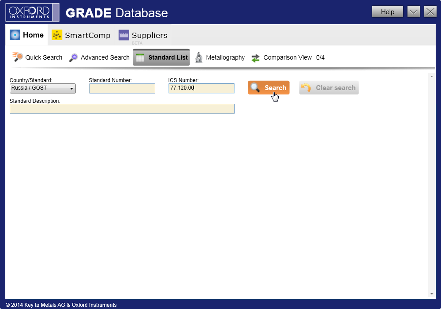Image resolution: width=441 pixels, height=309 pixels.
Task: Click the Advanced Search magnifier icon
Action: coord(73,57)
